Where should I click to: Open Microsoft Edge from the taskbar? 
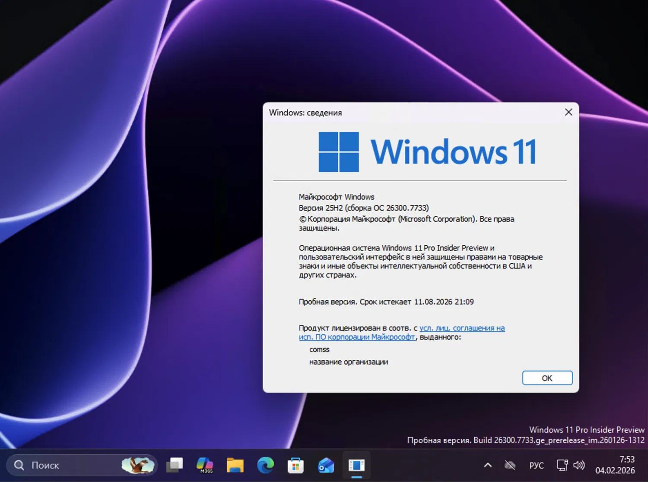pyautogui.click(x=265, y=465)
